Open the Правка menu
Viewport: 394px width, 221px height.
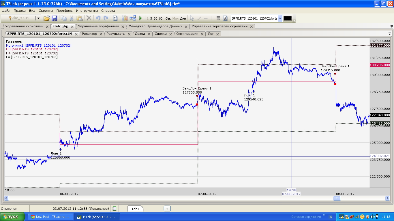[20, 11]
